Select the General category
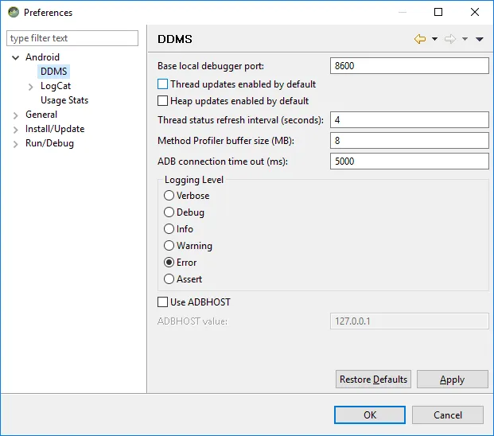494x436 pixels. tap(41, 115)
